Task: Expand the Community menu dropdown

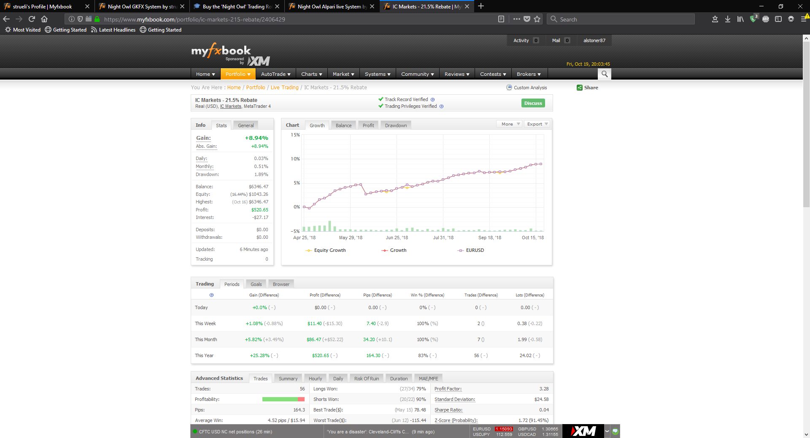Action: (417, 74)
